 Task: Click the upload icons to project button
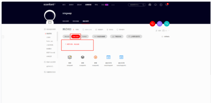pos(134,36)
